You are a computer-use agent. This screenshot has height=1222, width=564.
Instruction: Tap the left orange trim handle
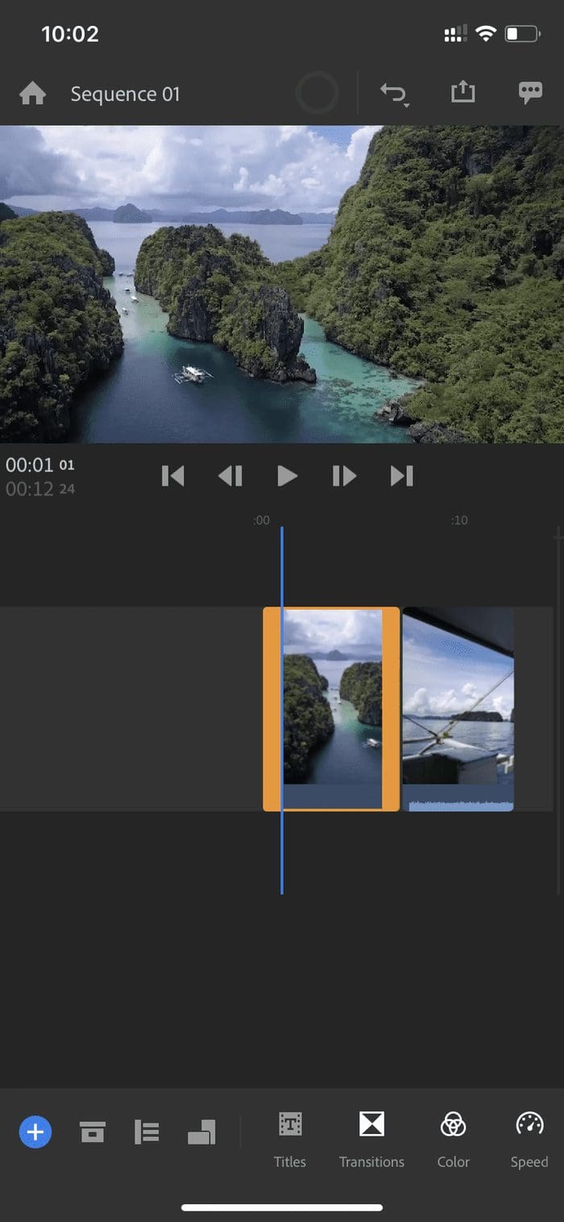(272, 709)
